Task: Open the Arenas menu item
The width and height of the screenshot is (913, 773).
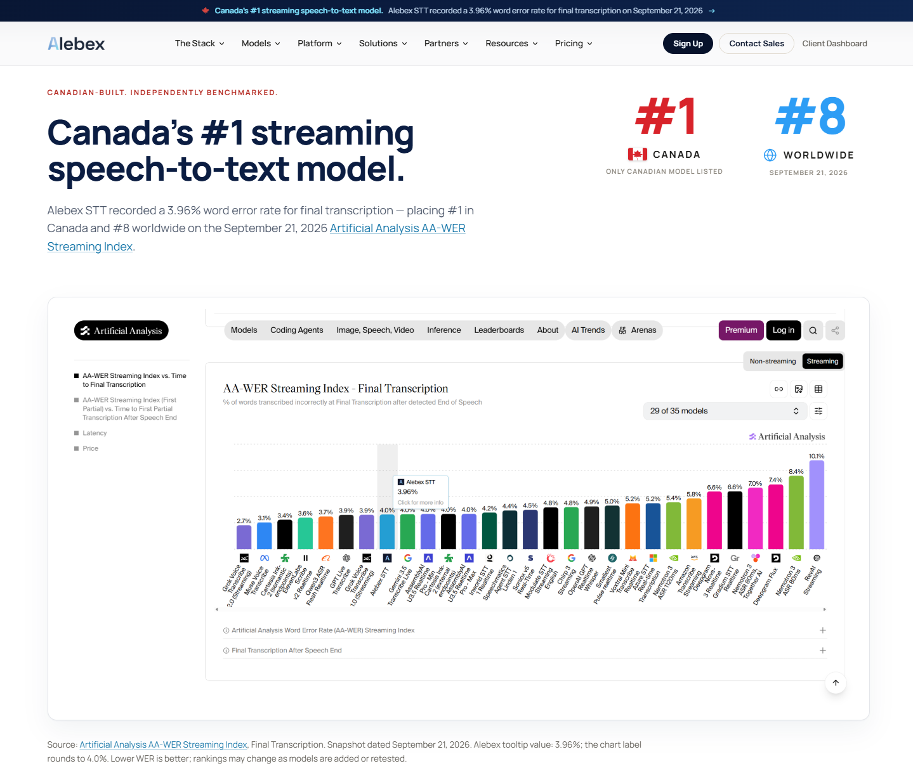Action: pyautogui.click(x=637, y=330)
